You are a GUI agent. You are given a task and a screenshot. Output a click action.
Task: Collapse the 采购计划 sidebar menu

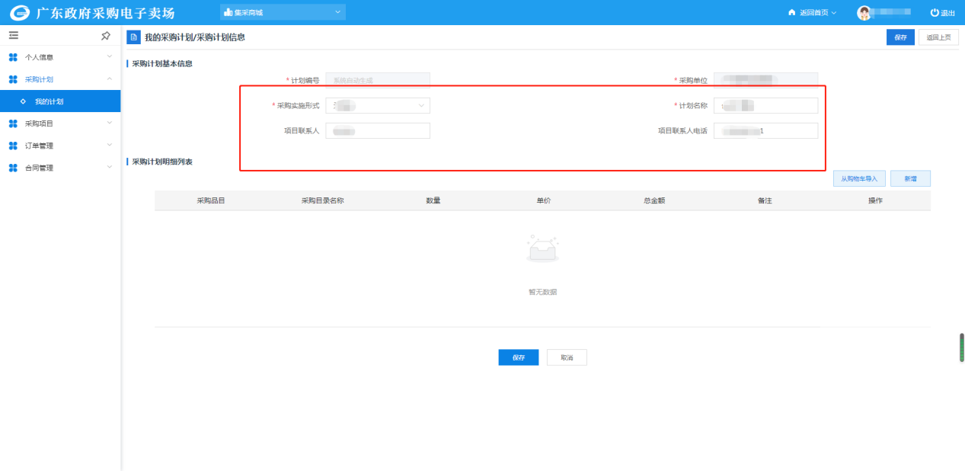[60, 79]
